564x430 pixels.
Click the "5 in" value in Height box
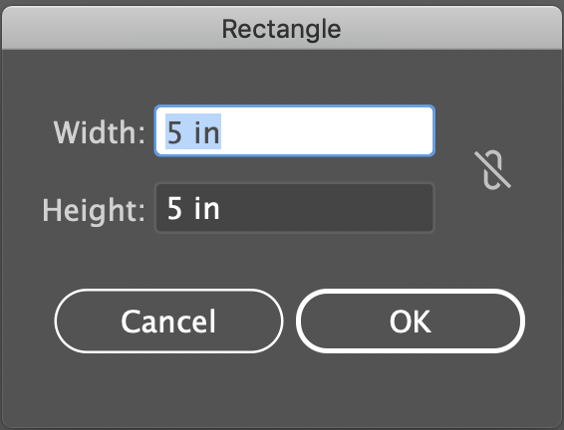coord(193,208)
